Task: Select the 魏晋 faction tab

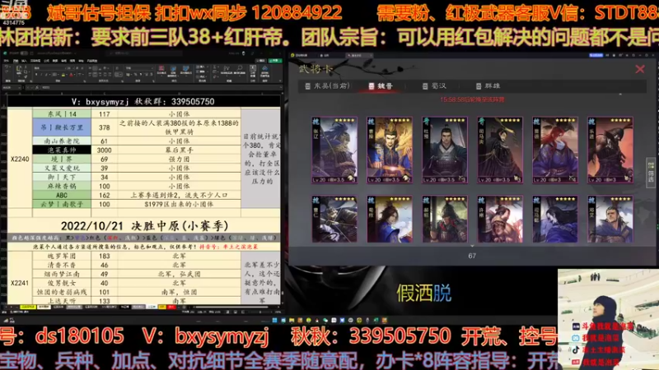Action: point(381,86)
